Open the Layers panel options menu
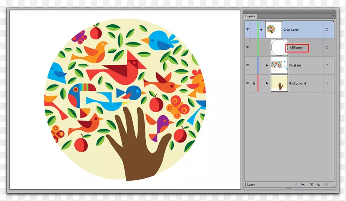The height and width of the screenshot is (201, 346). 333,16
